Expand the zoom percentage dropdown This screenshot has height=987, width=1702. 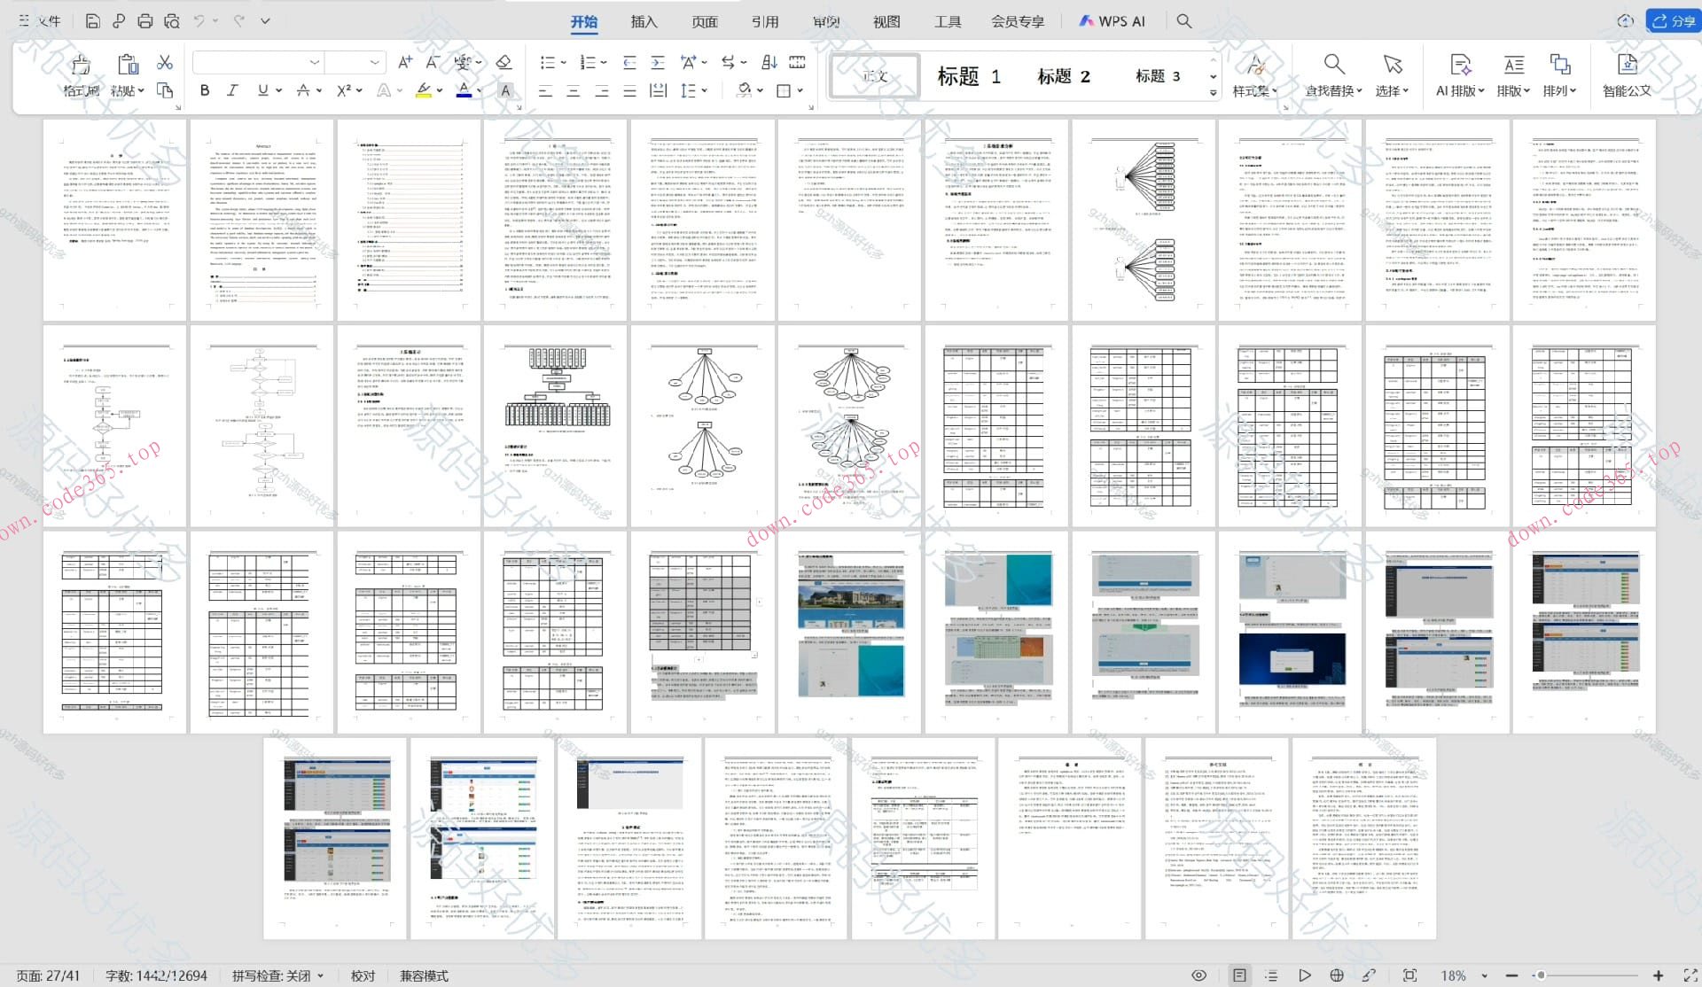tap(1485, 975)
